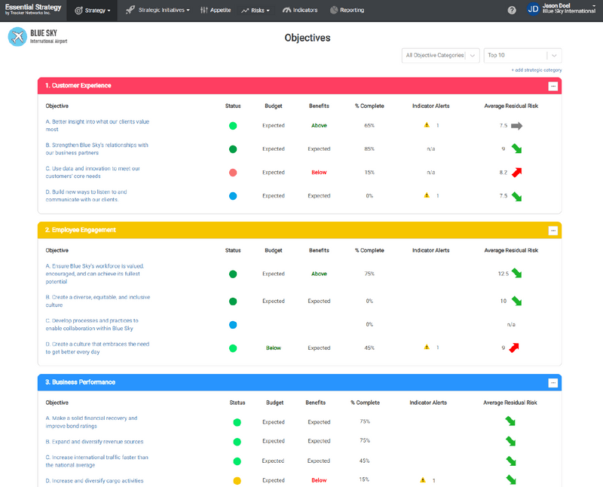Click the green status dot for strengthening partnerships
This screenshot has height=487, width=603.
click(x=233, y=149)
